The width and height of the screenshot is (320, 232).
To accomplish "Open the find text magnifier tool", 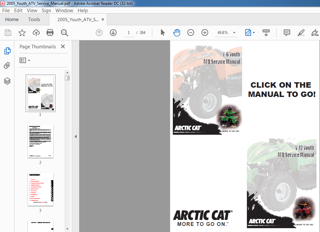I will [64, 33].
